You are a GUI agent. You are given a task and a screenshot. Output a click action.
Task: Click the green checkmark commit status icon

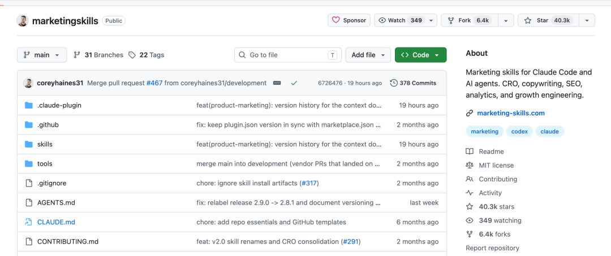click(x=294, y=83)
